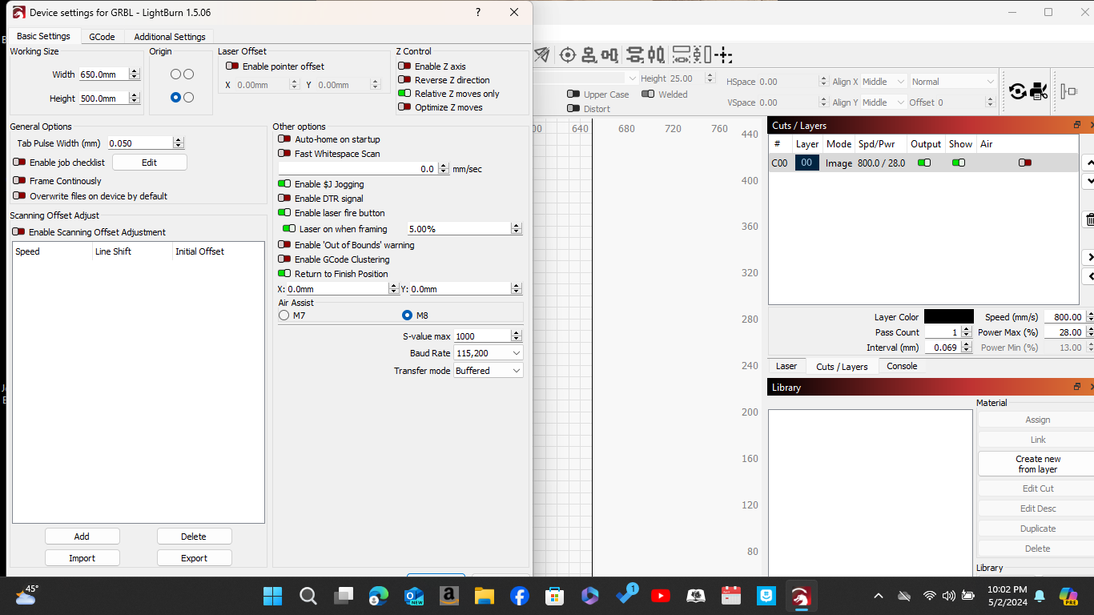Image resolution: width=1094 pixels, height=615 pixels.
Task: Open YouTube from the taskbar
Action: coord(661,596)
